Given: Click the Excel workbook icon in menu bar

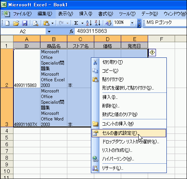Looking at the screenshot, I should tap(7, 14).
